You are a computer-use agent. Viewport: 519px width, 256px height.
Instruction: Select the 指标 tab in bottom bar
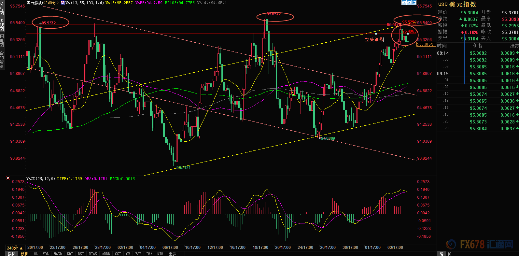click(x=12, y=254)
